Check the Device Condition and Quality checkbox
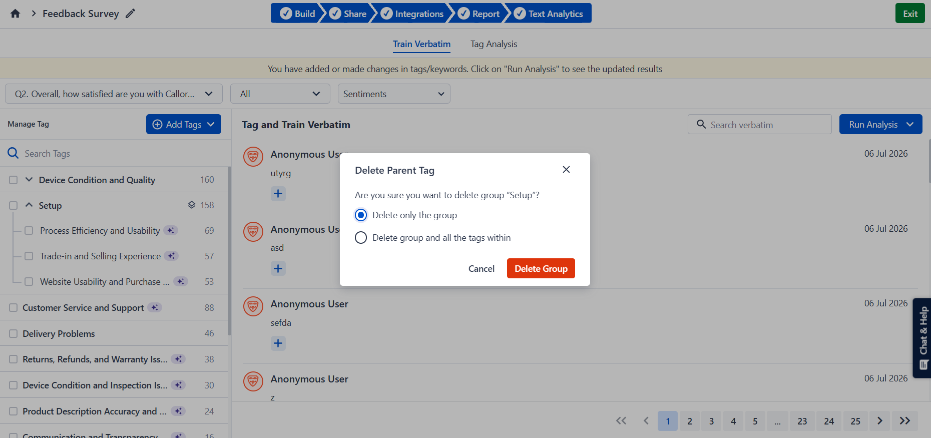 click(x=14, y=180)
